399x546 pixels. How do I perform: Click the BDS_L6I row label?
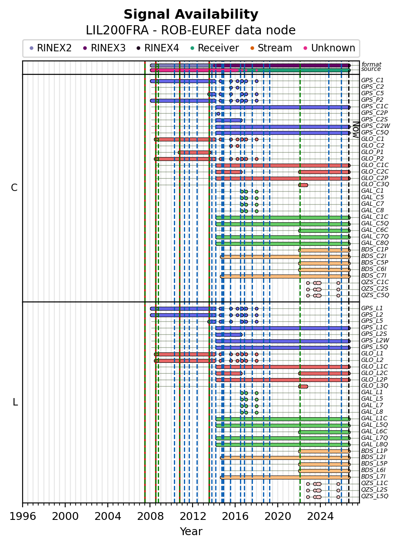coord(373,470)
